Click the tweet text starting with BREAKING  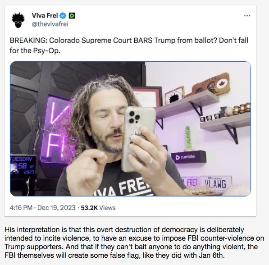coord(129,46)
